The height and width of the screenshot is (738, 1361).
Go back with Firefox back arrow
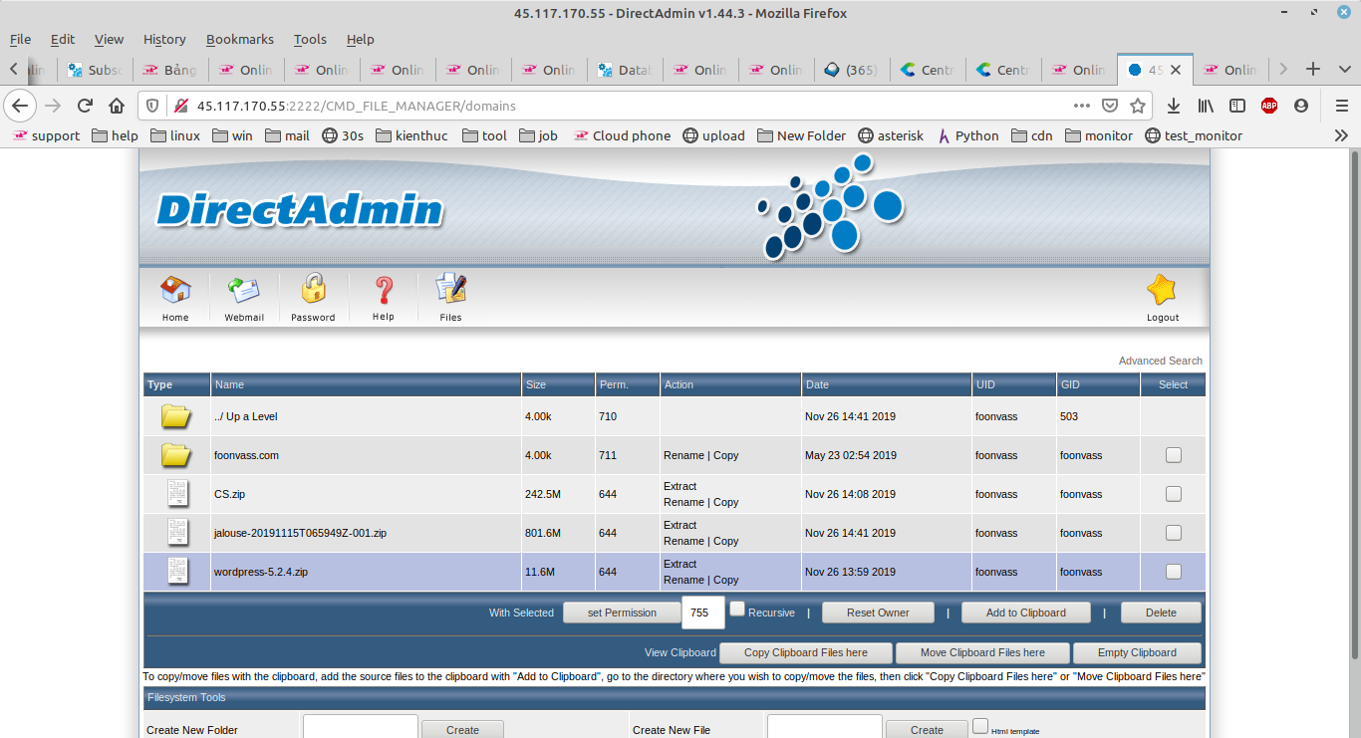(x=20, y=106)
